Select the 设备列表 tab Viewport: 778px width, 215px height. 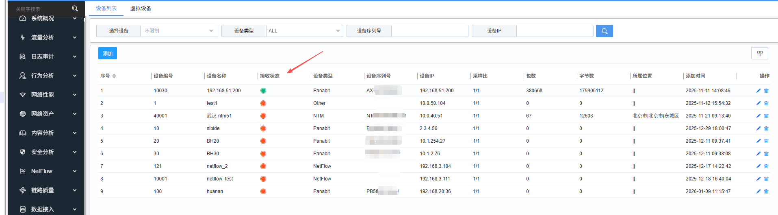click(106, 8)
